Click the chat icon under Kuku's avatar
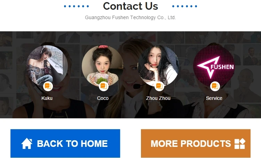The width and height of the screenshot is (261, 158). point(48,86)
